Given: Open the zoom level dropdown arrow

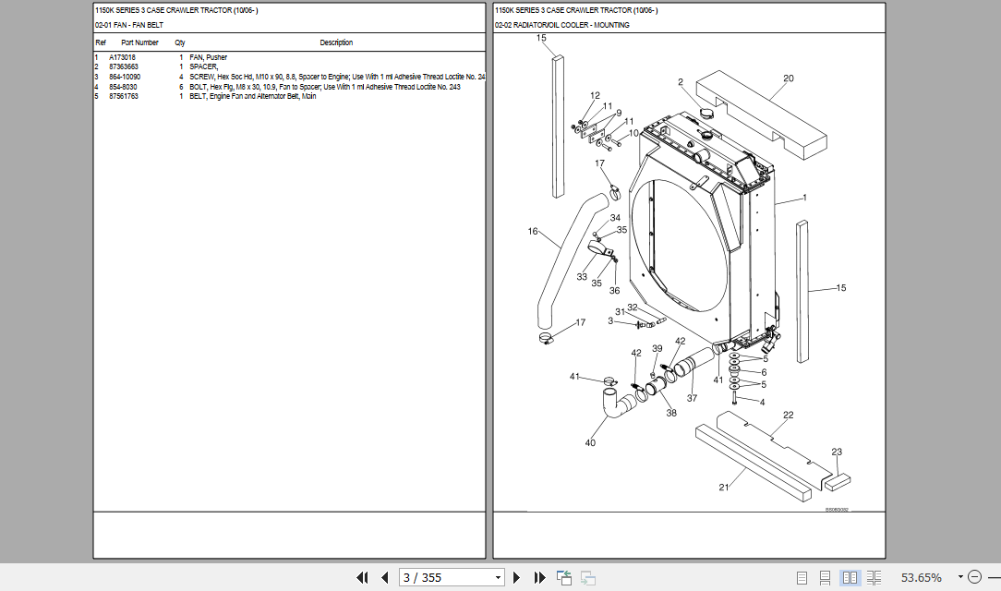Looking at the screenshot, I should [x=960, y=577].
